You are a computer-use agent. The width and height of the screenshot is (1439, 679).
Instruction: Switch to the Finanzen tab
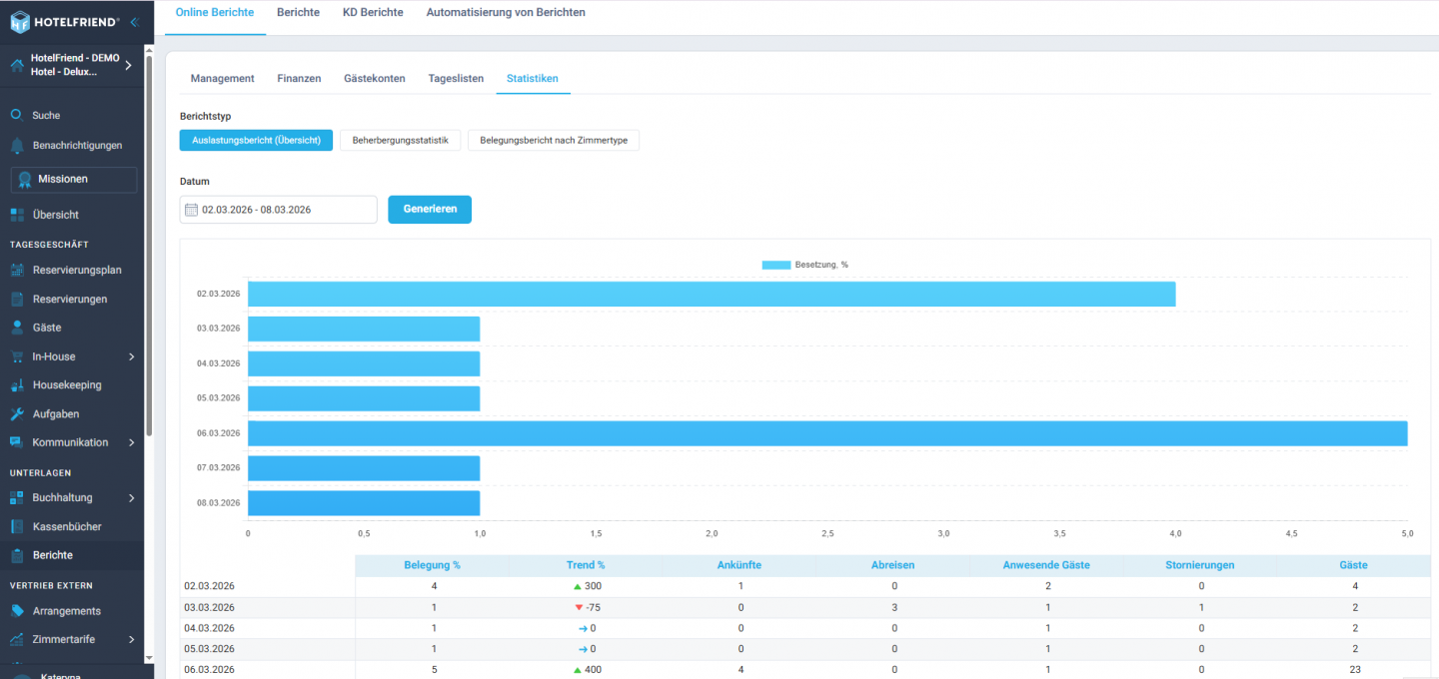(x=299, y=79)
